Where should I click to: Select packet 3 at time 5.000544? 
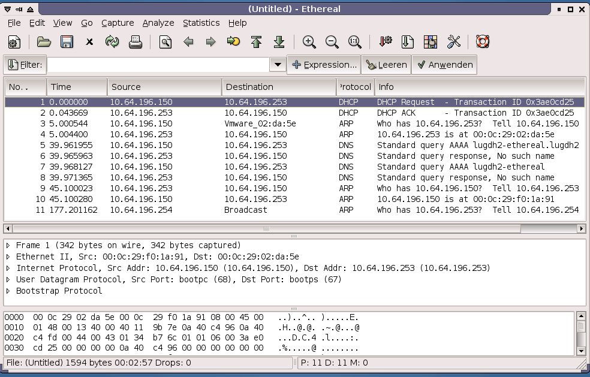294,124
